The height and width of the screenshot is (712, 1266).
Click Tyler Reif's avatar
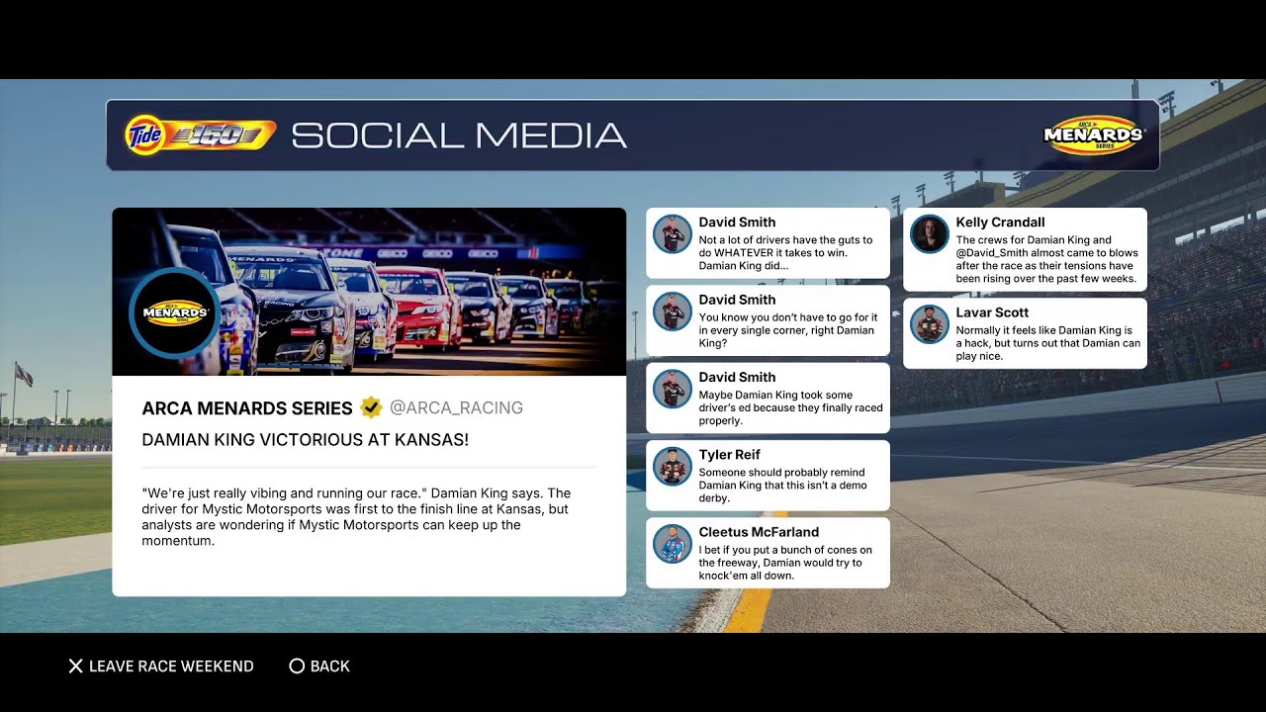click(x=673, y=466)
